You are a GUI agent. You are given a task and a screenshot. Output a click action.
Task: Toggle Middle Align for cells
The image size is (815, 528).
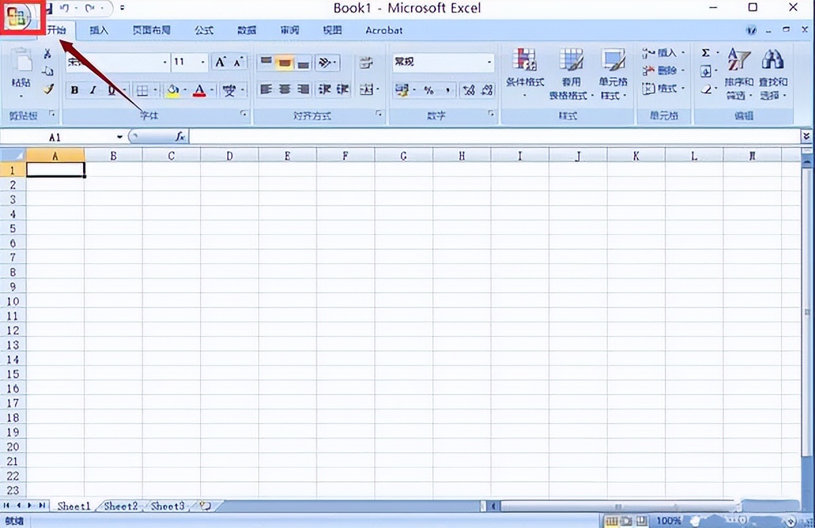coord(284,63)
